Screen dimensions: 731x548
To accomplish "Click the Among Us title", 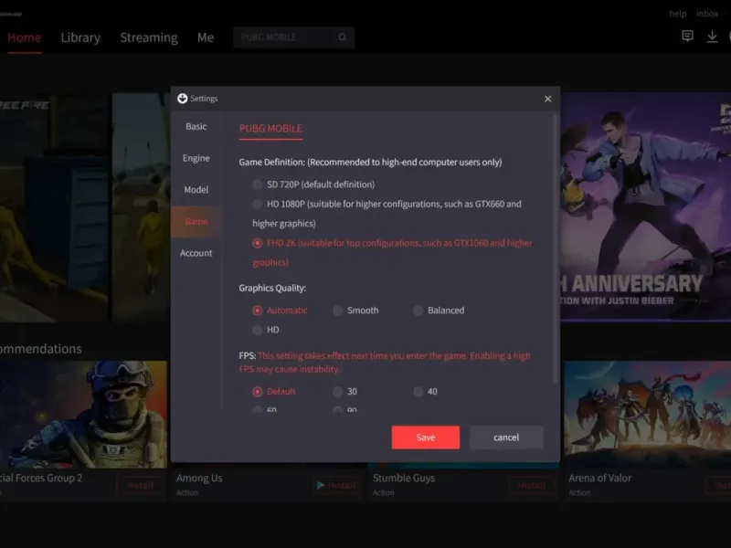I will point(199,478).
